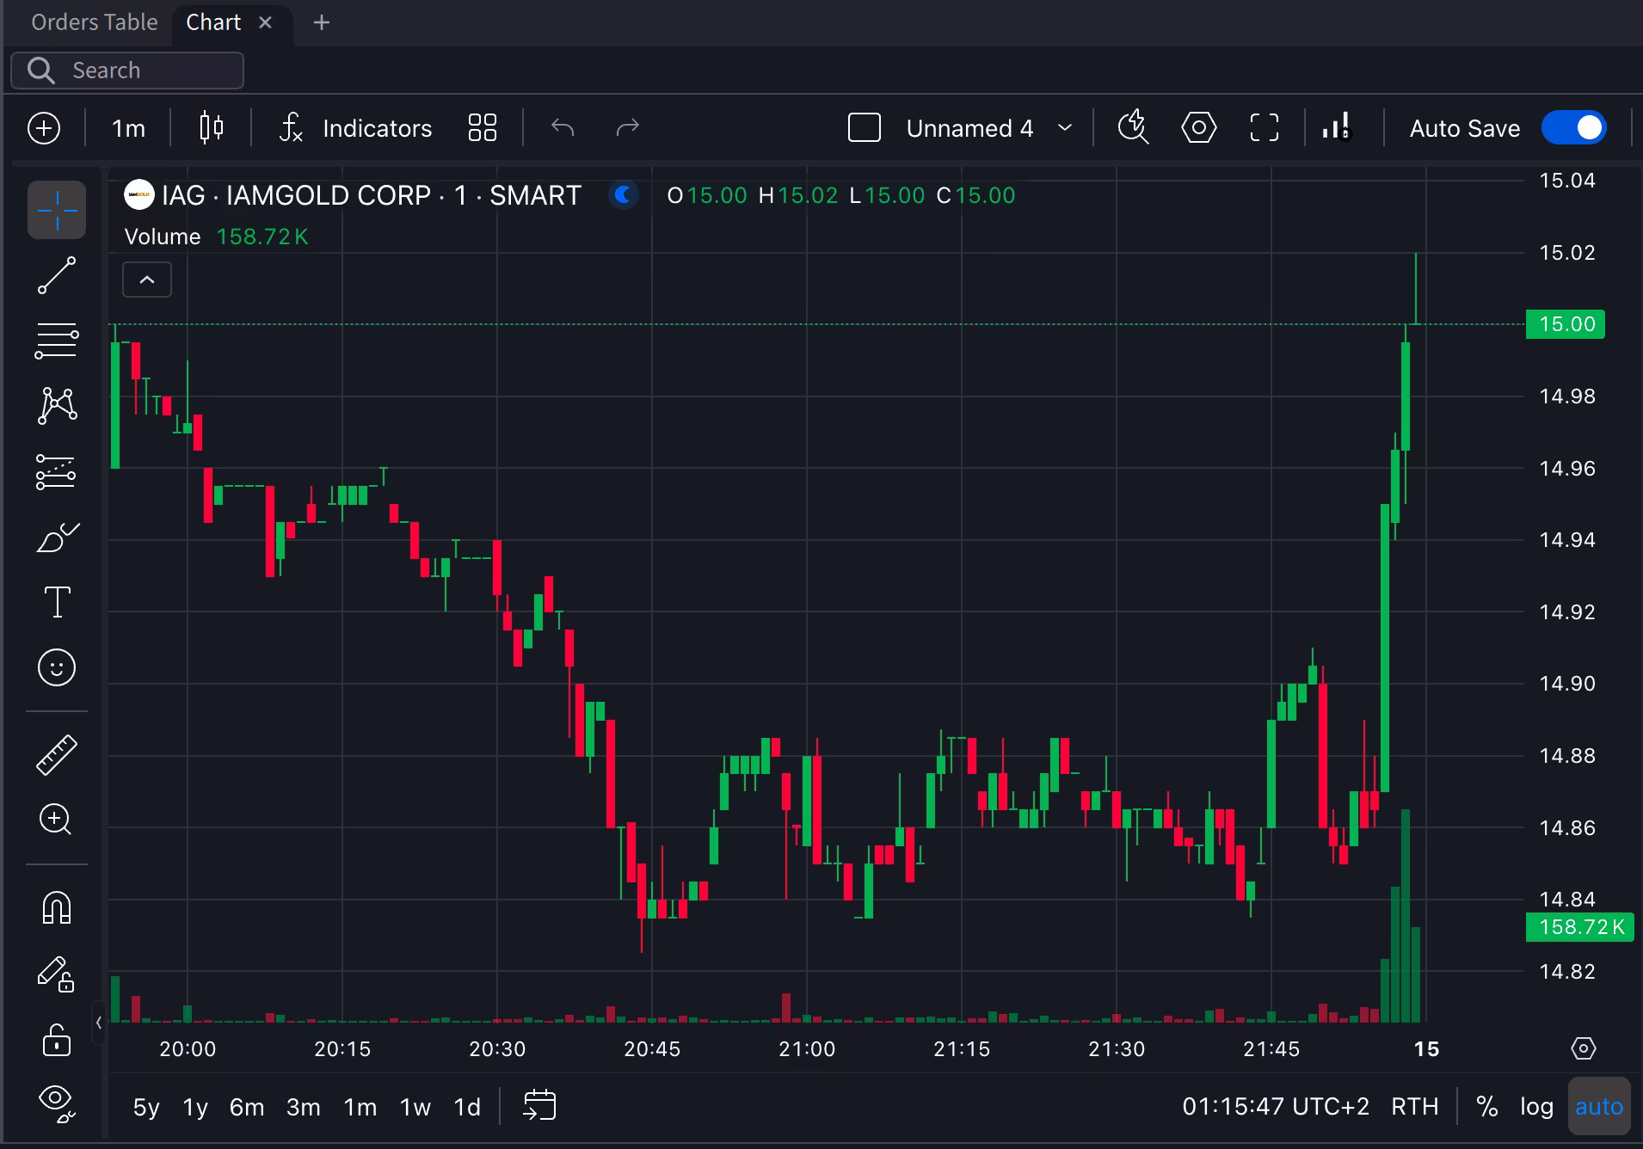Select the crosshair cursor tool

(57, 210)
